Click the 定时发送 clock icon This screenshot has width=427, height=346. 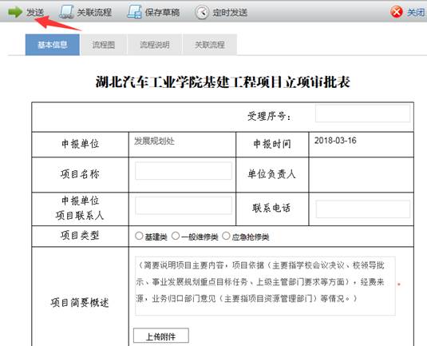202,12
